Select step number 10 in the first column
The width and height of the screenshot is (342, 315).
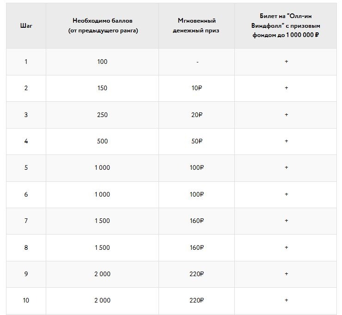(x=26, y=300)
